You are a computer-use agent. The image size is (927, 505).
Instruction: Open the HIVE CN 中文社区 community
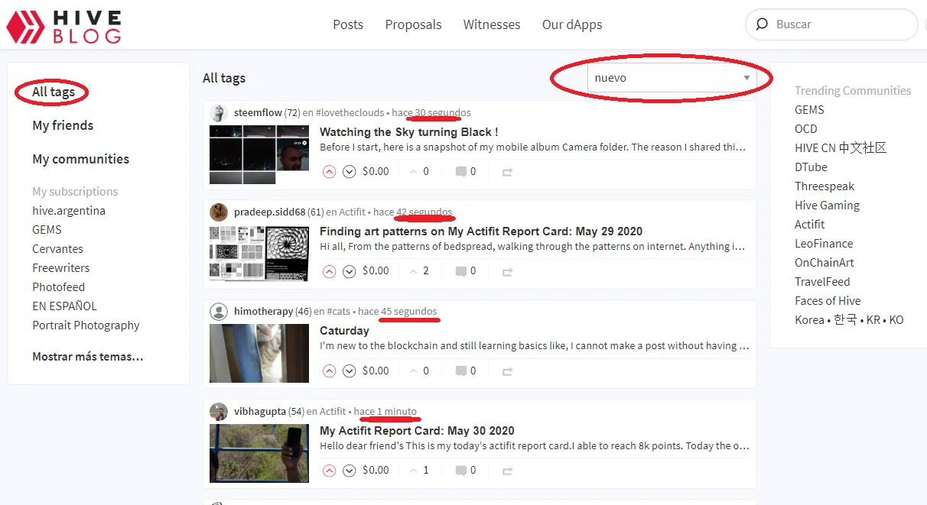coord(841,148)
